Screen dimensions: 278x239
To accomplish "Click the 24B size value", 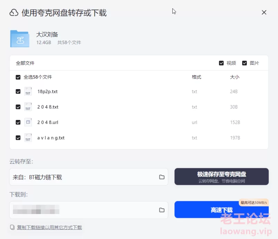I will (x=234, y=92).
